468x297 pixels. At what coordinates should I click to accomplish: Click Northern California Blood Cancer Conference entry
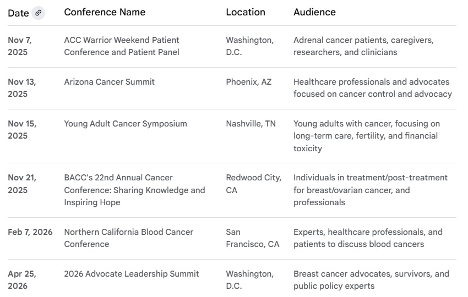(128, 238)
